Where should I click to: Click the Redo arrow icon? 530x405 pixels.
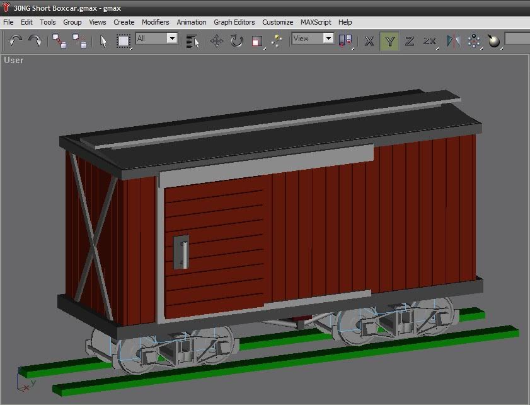coord(35,40)
